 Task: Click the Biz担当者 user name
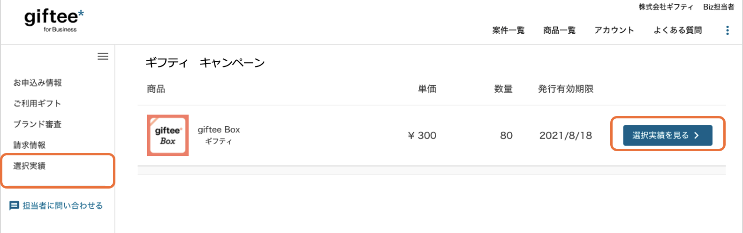719,7
